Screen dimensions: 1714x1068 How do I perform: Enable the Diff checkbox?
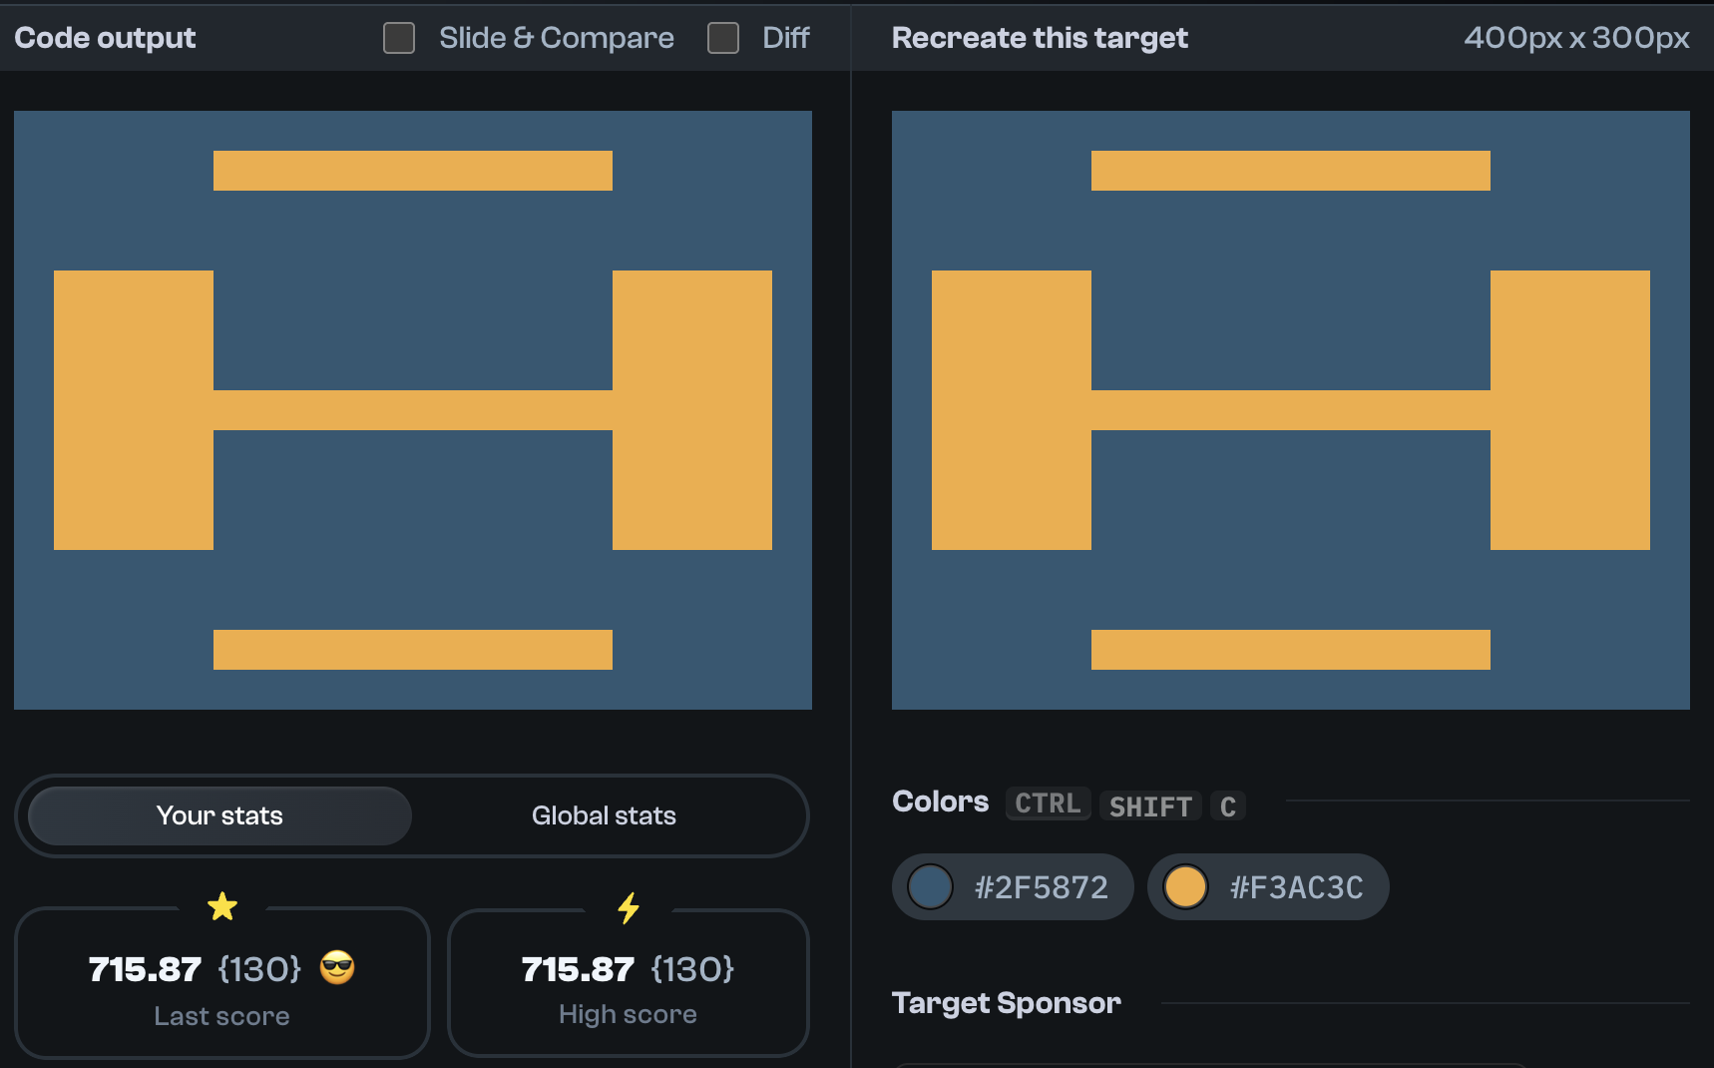click(x=723, y=38)
